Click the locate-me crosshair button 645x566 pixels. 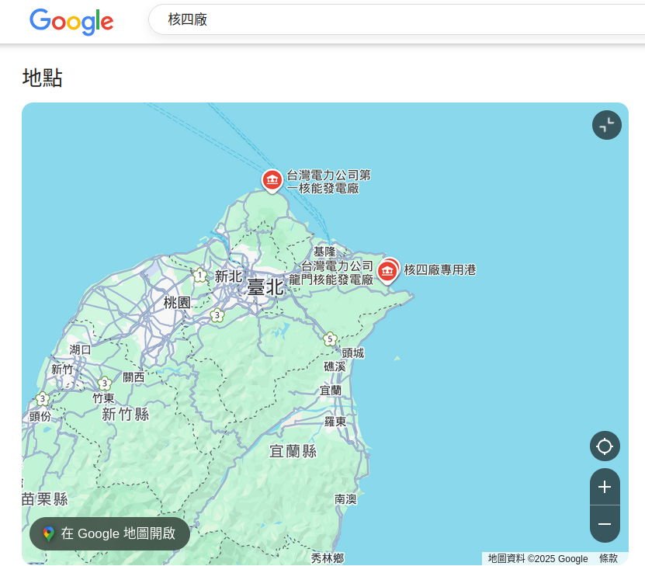[605, 446]
